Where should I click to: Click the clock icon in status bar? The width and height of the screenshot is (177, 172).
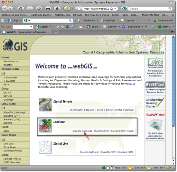coord(108,168)
